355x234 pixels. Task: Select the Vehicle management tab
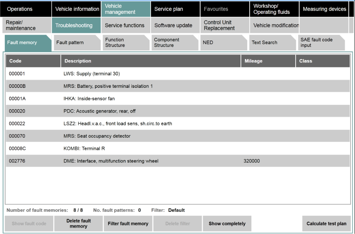(126, 9)
